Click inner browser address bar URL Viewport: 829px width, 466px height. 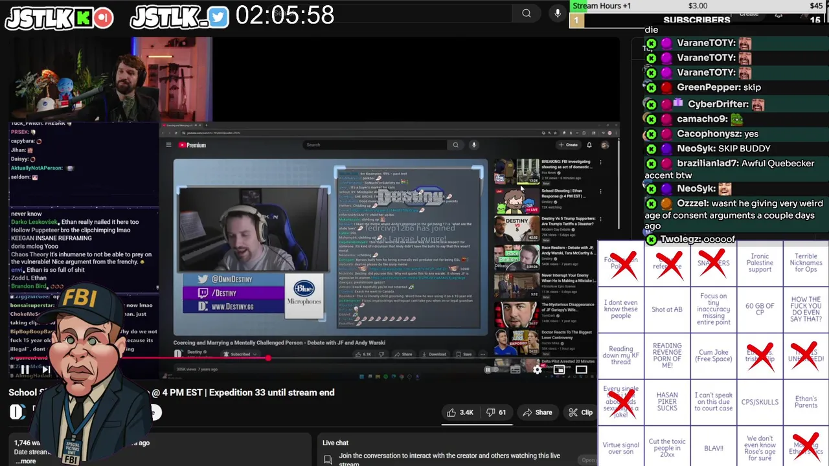click(x=214, y=133)
